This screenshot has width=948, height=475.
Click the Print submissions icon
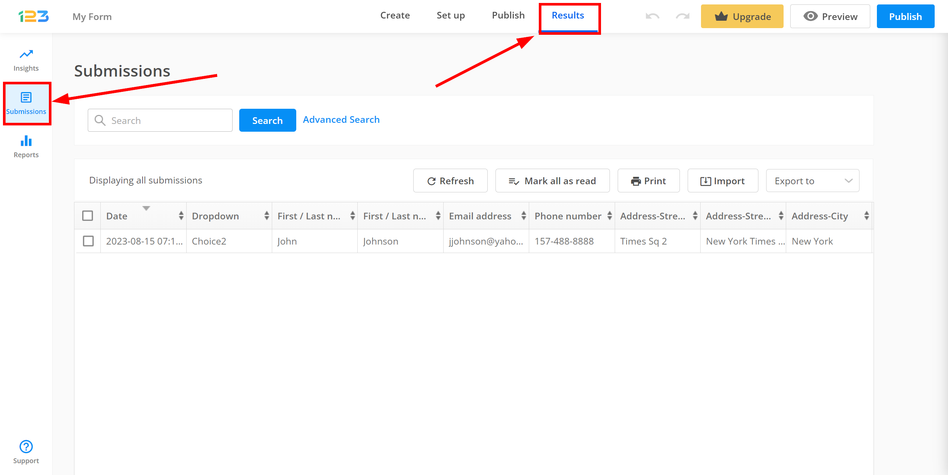(x=650, y=180)
